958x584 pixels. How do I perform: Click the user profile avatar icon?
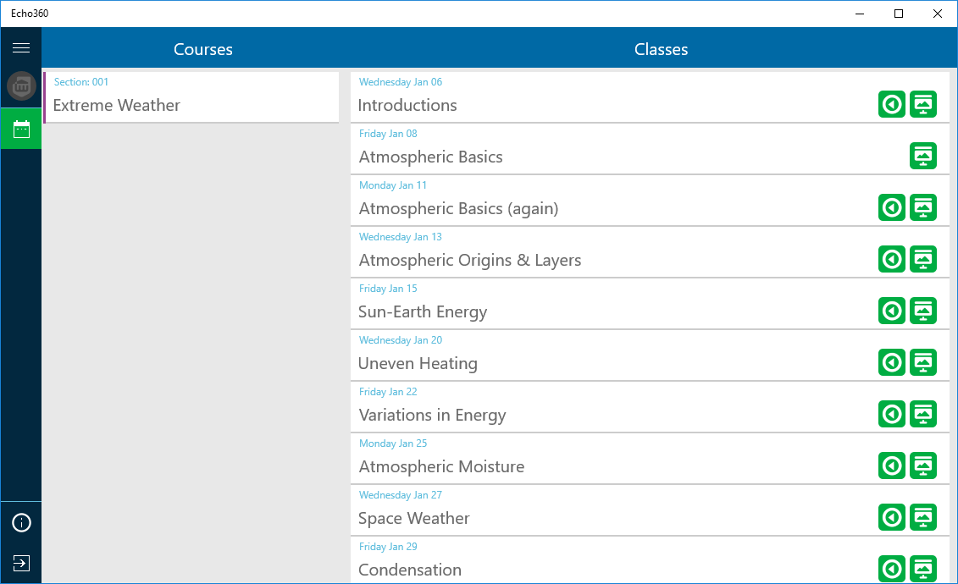coord(21,86)
